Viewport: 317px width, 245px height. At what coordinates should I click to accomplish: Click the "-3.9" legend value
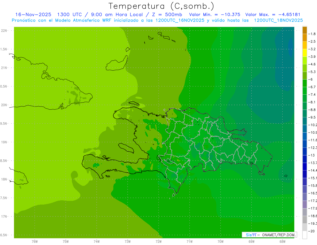313,57
